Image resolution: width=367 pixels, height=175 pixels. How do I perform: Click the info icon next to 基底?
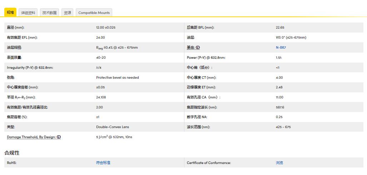coord(198,48)
